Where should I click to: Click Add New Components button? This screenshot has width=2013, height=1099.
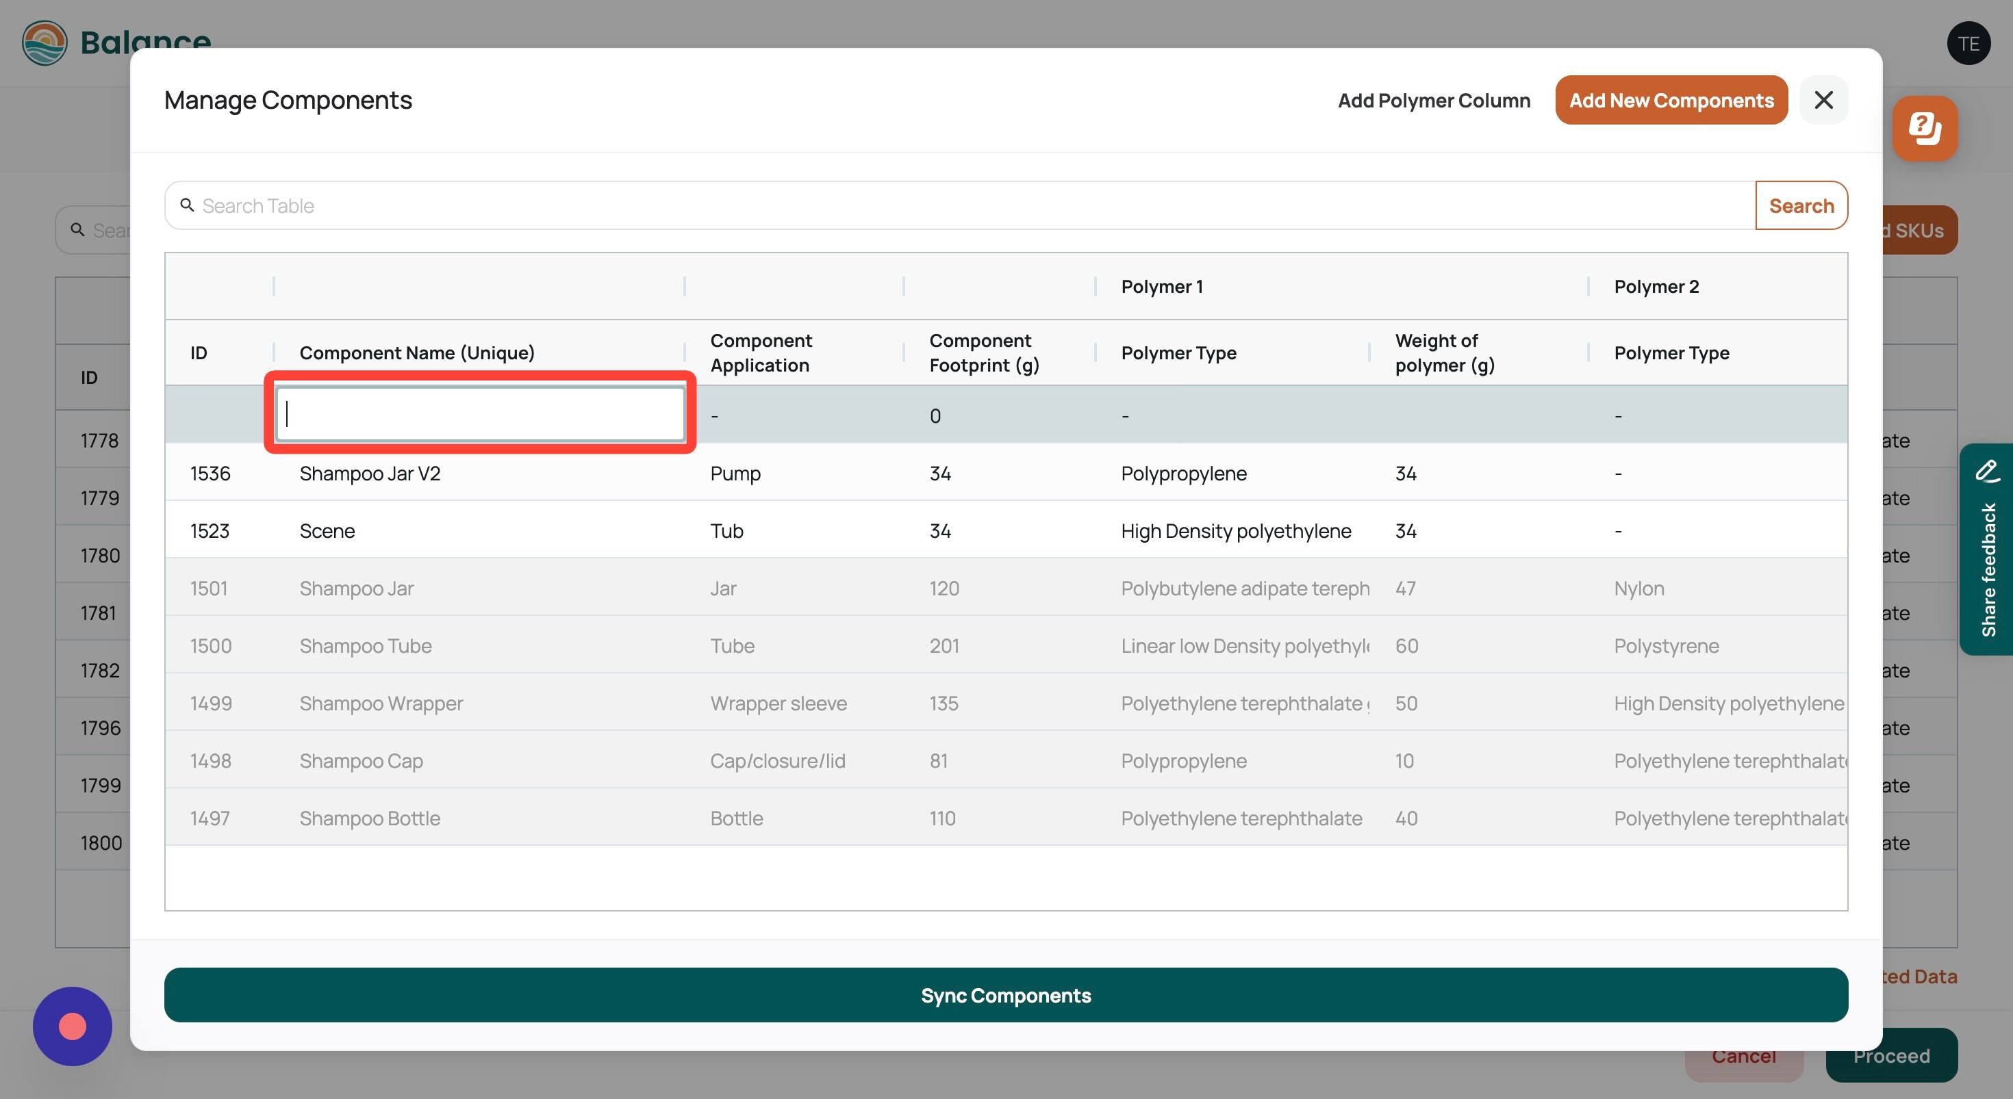(x=1671, y=100)
